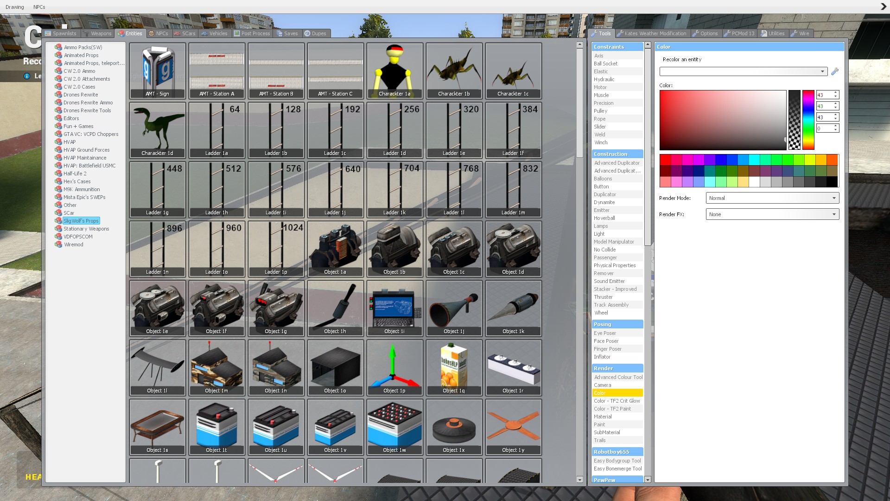Spawn the Object 1i laptop prop
The width and height of the screenshot is (890, 501).
pyautogui.click(x=394, y=308)
